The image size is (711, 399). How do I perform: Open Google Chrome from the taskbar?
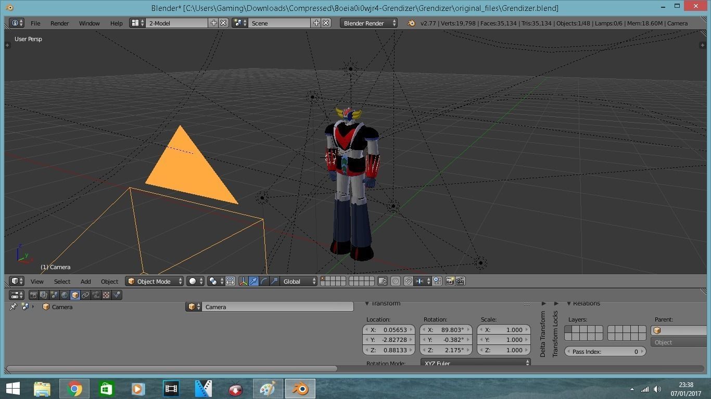(74, 389)
